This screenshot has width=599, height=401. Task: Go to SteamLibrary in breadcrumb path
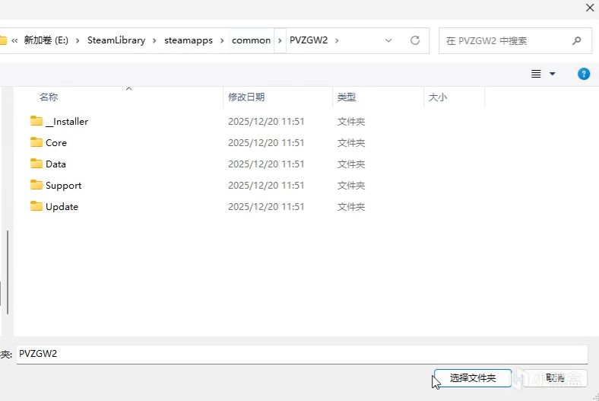116,40
